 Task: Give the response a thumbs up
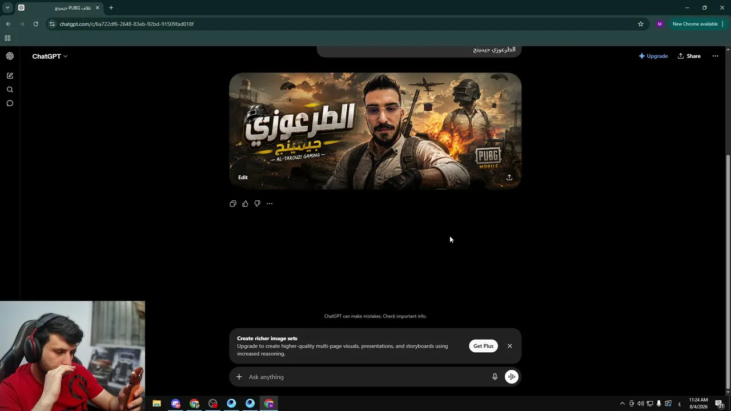click(x=245, y=204)
